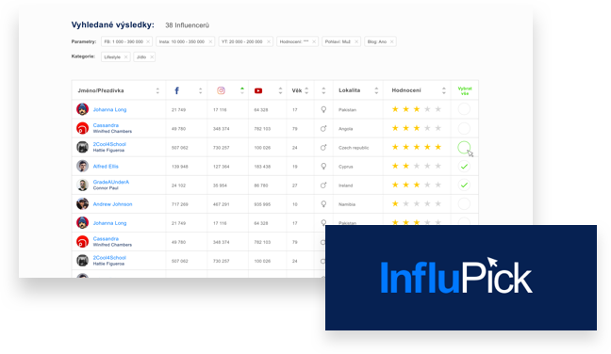The image size is (611, 354).
Task: Click YouTube count 935 995
Action: click(x=262, y=204)
